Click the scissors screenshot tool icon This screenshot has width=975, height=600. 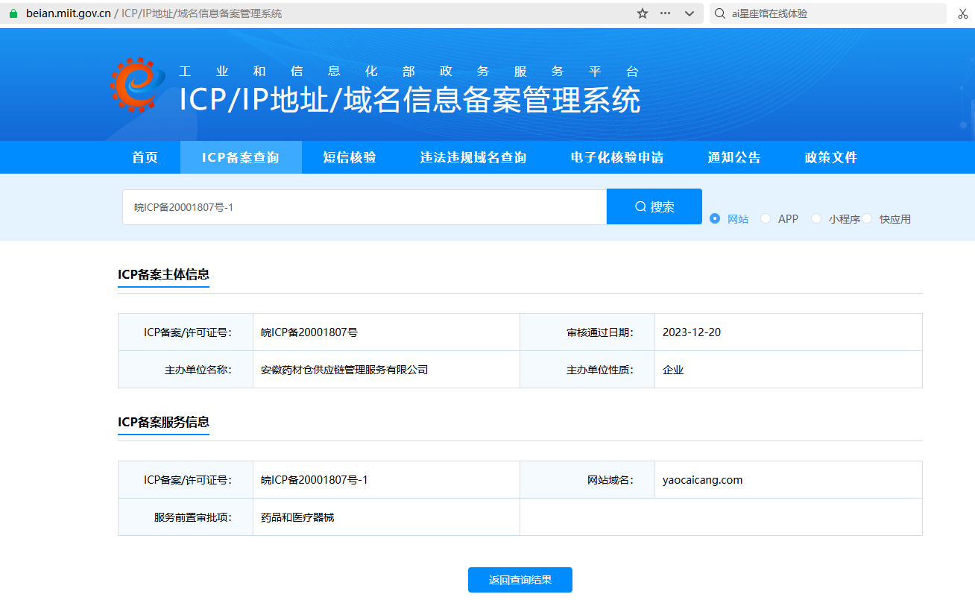point(962,13)
